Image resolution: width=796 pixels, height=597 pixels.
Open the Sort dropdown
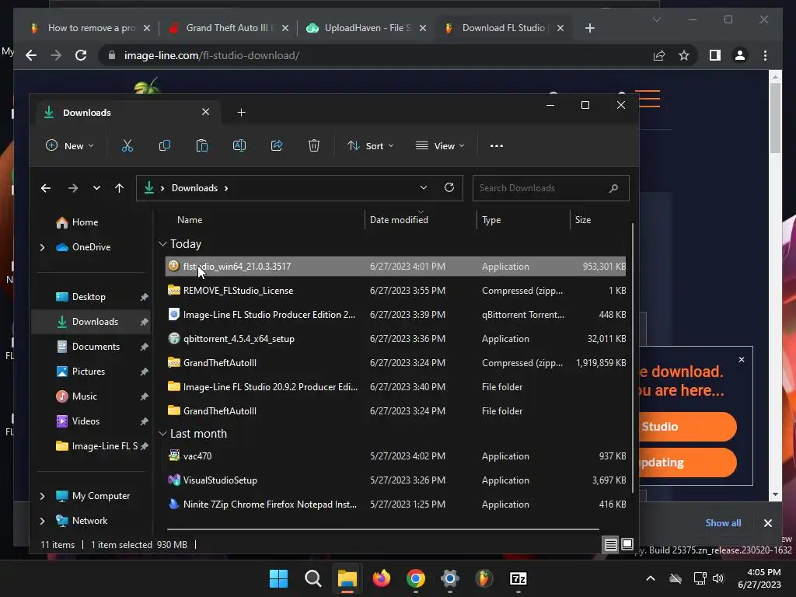click(371, 145)
